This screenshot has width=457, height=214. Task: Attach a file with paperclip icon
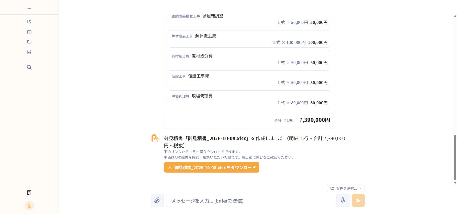[157, 200]
